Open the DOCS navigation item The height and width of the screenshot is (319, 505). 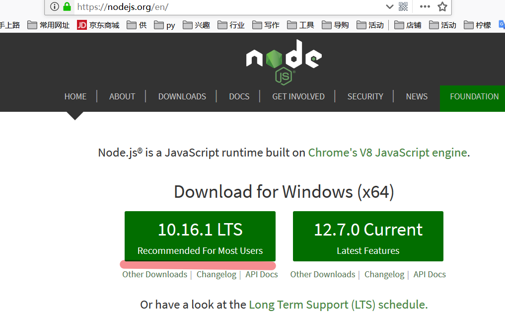(x=239, y=96)
